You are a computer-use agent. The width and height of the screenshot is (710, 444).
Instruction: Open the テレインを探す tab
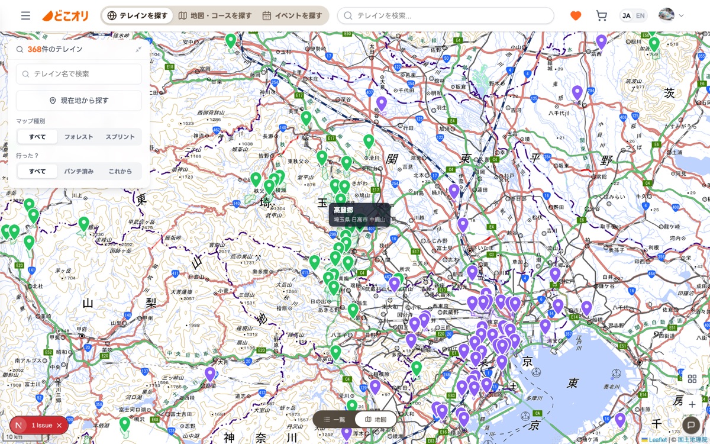(137, 16)
